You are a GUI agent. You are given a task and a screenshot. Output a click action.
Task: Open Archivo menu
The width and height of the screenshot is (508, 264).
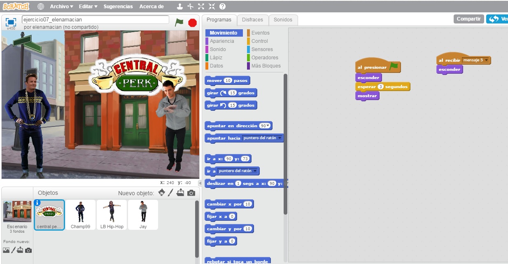pyautogui.click(x=61, y=7)
